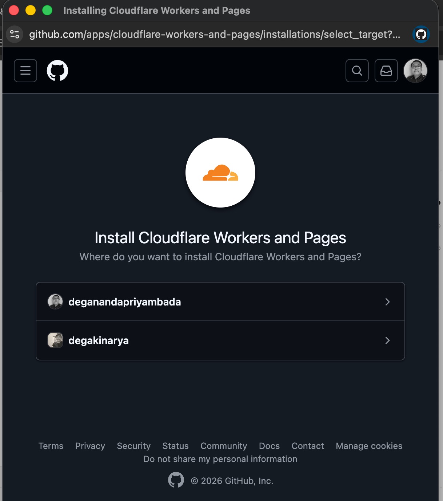
Task: Open the Security footer link
Action: click(134, 446)
